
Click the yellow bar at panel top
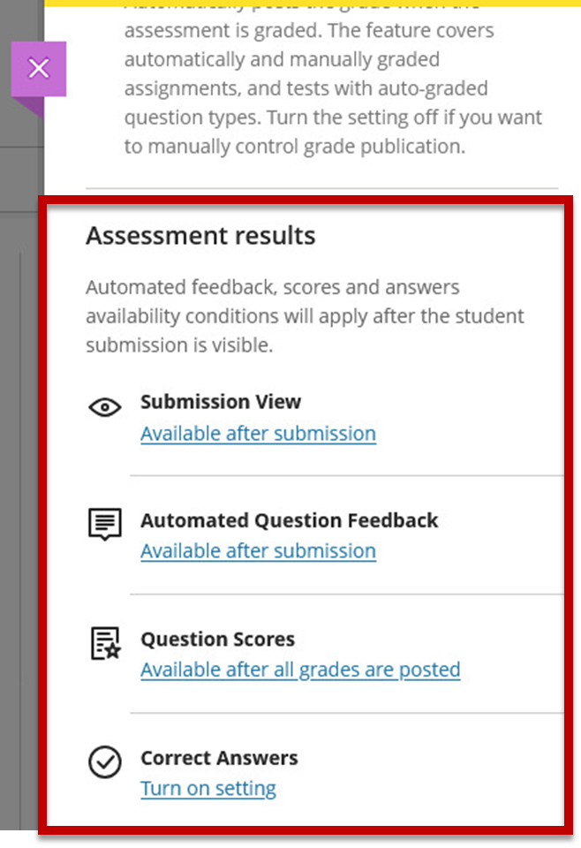(313, 3)
